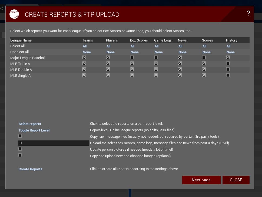Uncheck Game Logs for MLB Double A
This screenshot has height=197, width=262.
coord(156,69)
